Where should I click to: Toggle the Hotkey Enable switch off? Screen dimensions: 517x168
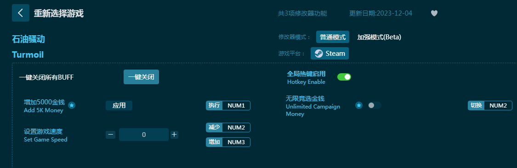(344, 77)
